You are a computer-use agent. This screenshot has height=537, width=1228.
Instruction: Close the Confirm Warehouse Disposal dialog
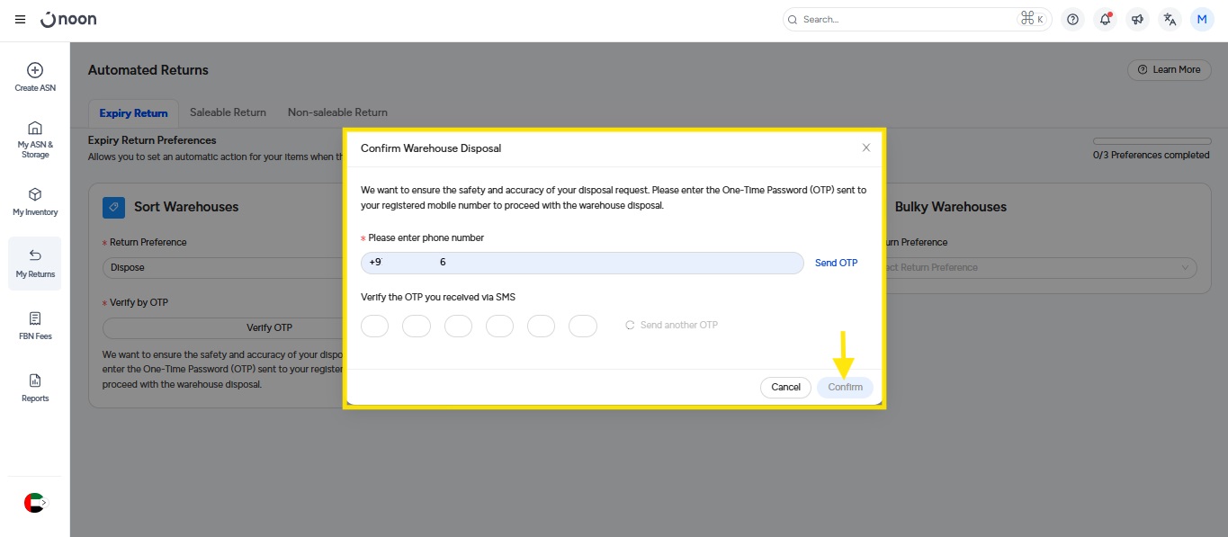pos(866,148)
